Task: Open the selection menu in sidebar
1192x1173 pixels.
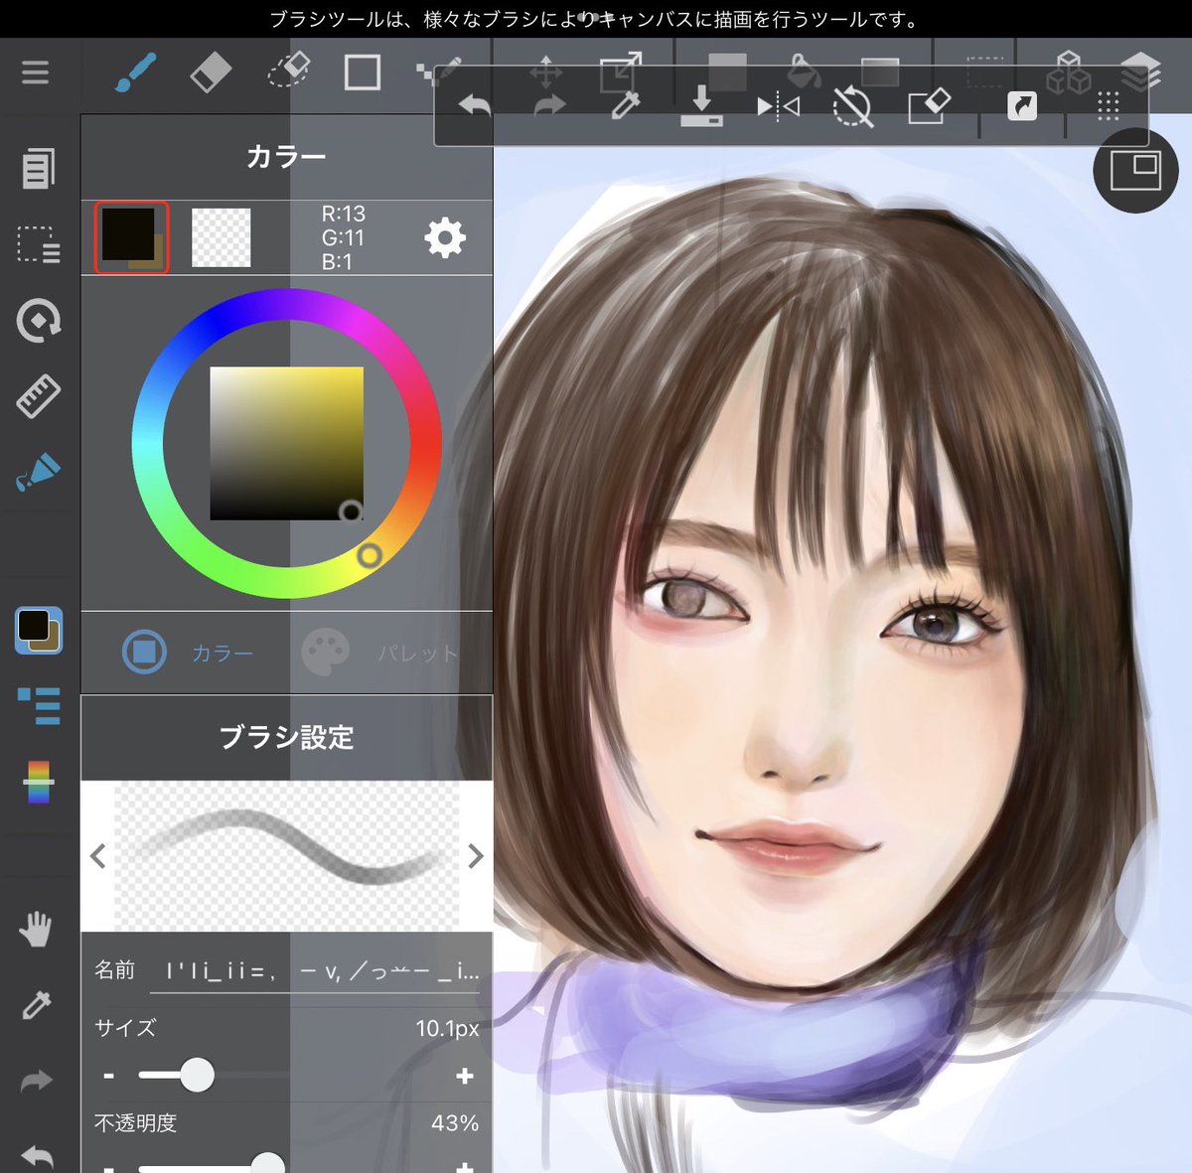Action: click(39, 244)
